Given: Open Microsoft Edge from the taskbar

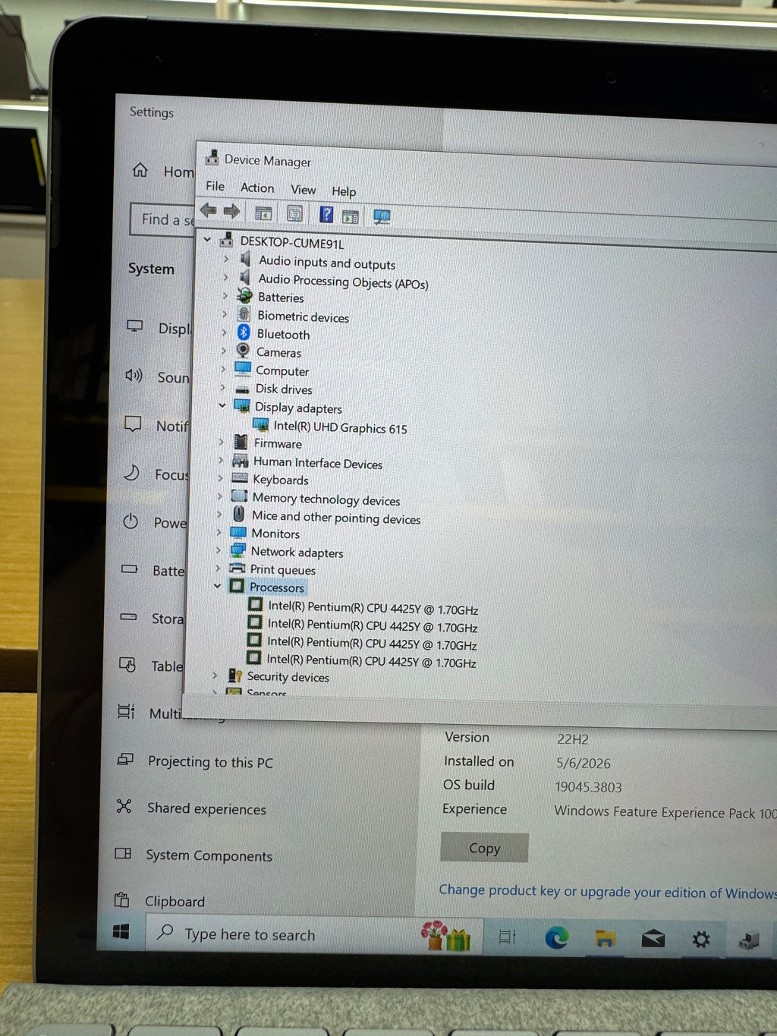Looking at the screenshot, I should [x=557, y=938].
